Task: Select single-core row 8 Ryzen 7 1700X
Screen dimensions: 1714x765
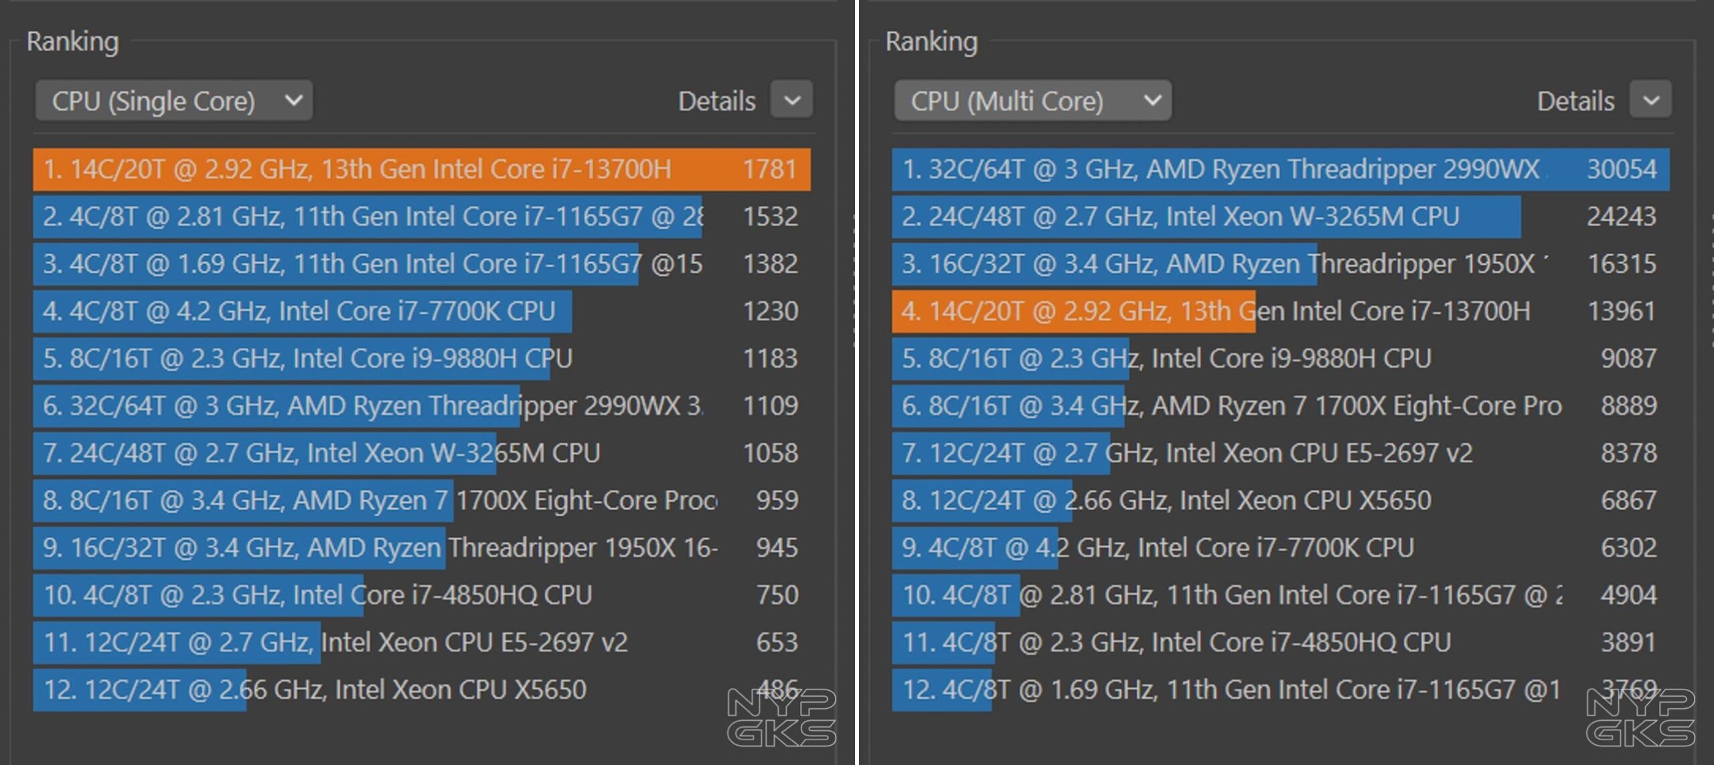Action: click(422, 501)
